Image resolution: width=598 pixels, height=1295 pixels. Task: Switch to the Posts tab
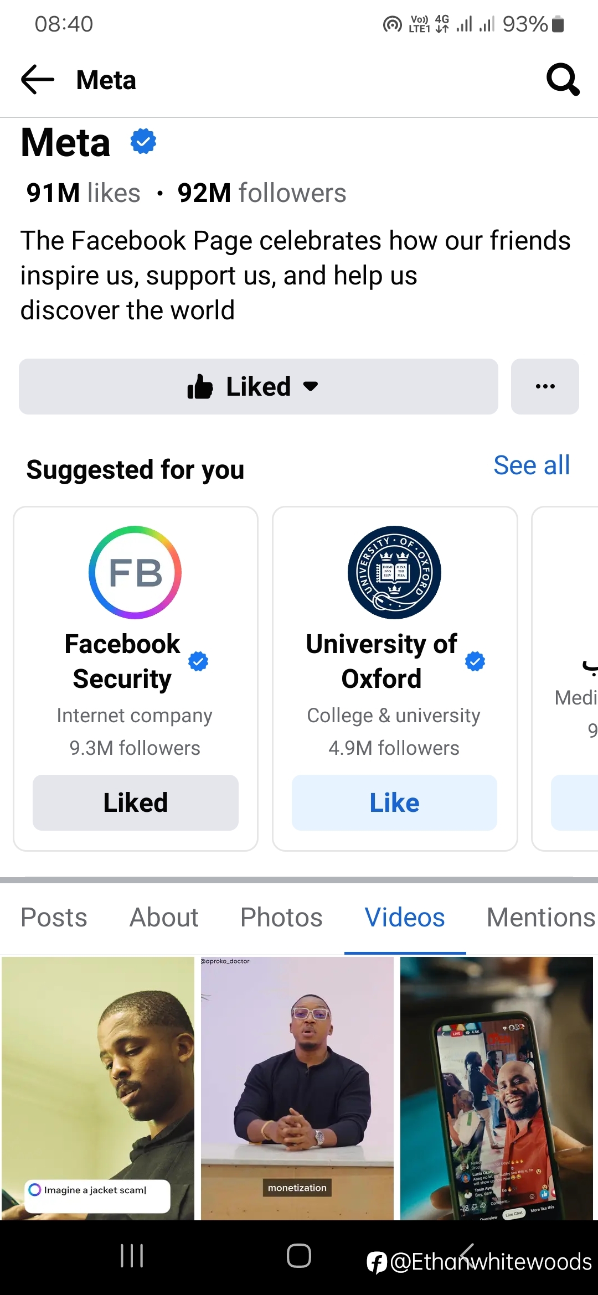[x=54, y=917]
